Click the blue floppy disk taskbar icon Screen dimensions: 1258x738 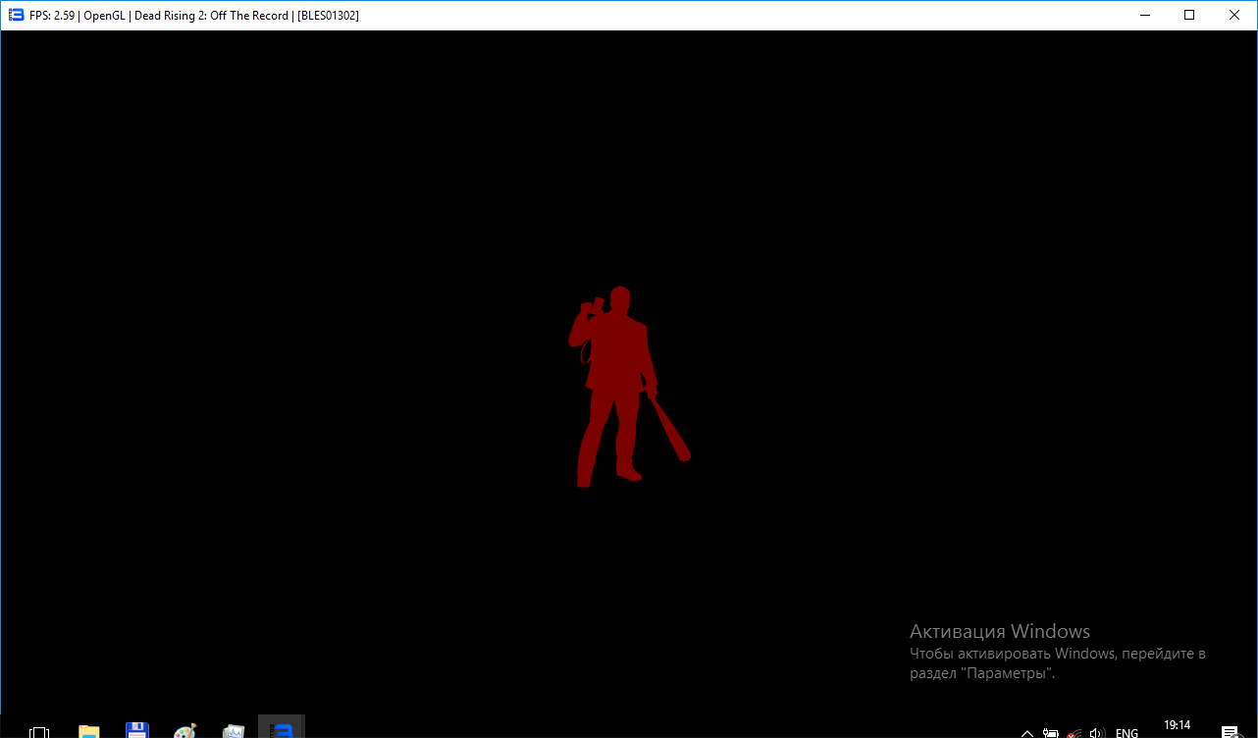click(x=137, y=731)
